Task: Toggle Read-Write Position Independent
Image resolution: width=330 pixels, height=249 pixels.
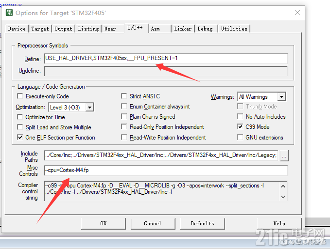Action: point(124,138)
